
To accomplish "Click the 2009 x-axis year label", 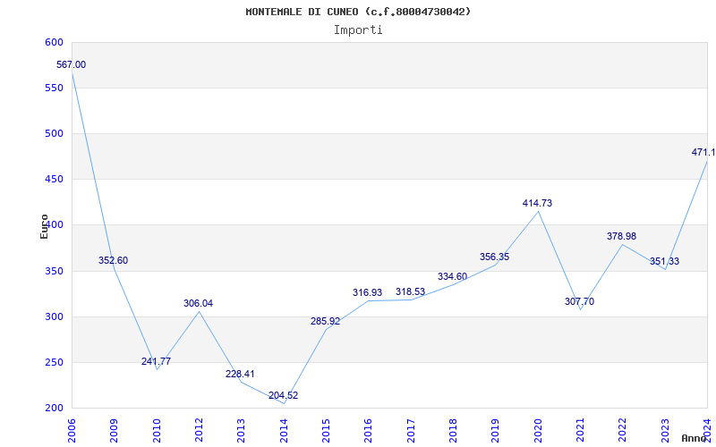I will [114, 431].
